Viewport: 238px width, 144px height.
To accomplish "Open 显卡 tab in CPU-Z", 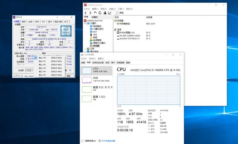I will (x=50, y=21).
